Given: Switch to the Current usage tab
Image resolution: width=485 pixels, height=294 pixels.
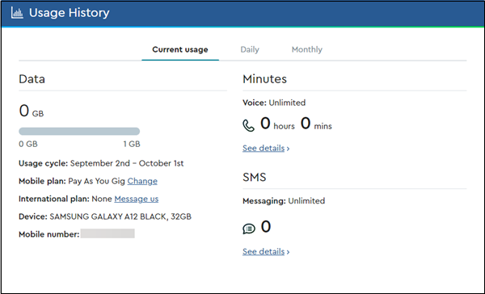Looking at the screenshot, I should [180, 49].
